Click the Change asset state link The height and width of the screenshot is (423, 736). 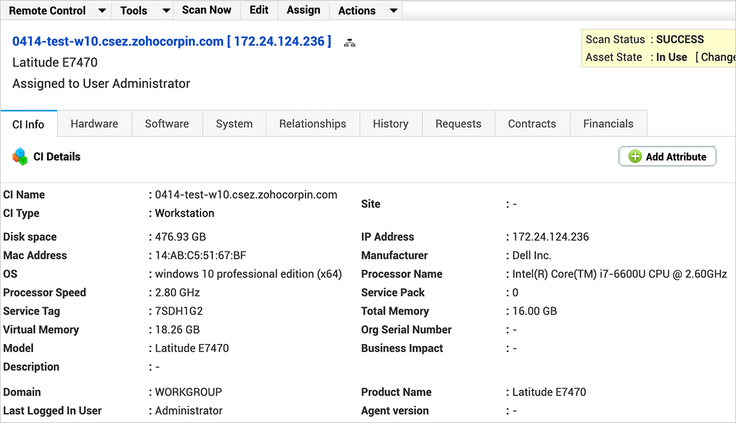point(718,57)
